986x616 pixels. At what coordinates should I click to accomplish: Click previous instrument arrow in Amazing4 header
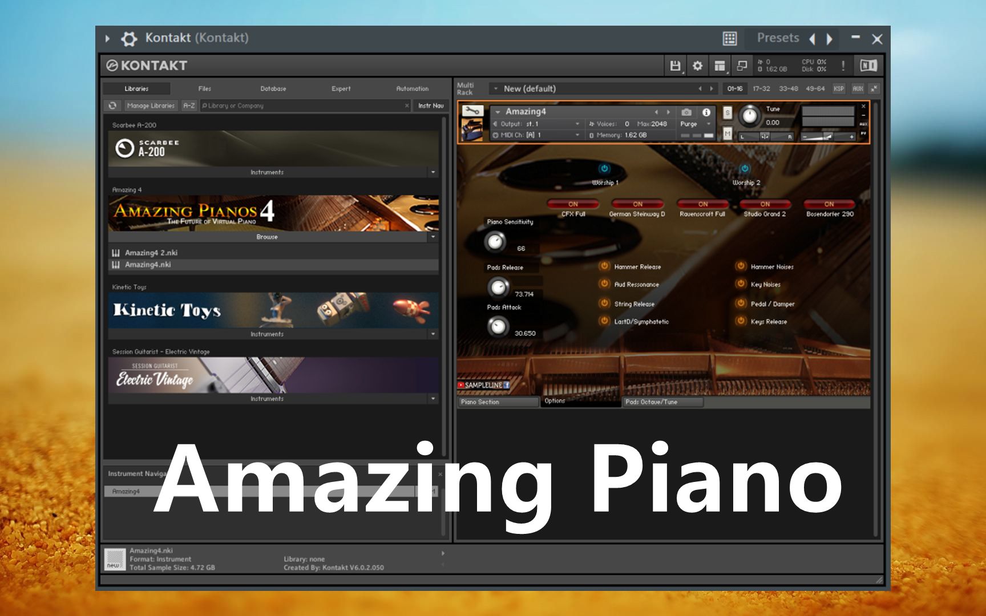[x=656, y=112]
